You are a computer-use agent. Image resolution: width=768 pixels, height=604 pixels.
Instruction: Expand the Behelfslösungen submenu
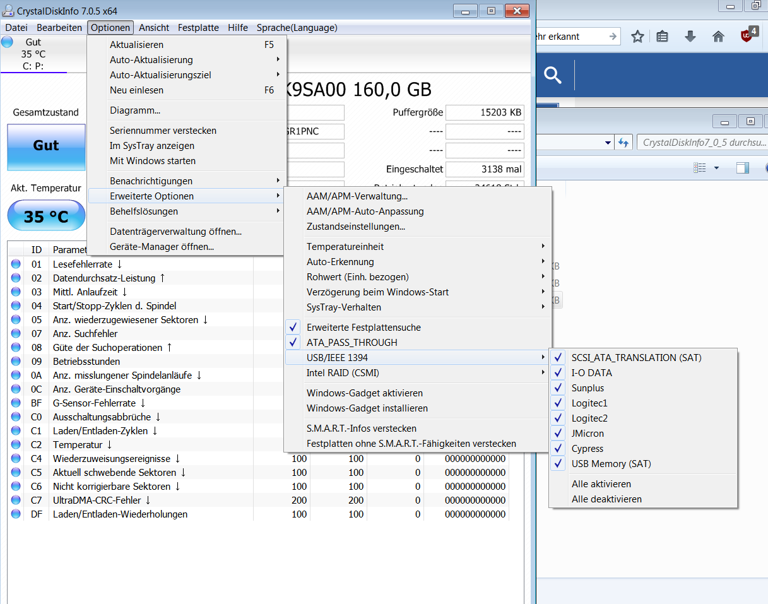(x=187, y=211)
